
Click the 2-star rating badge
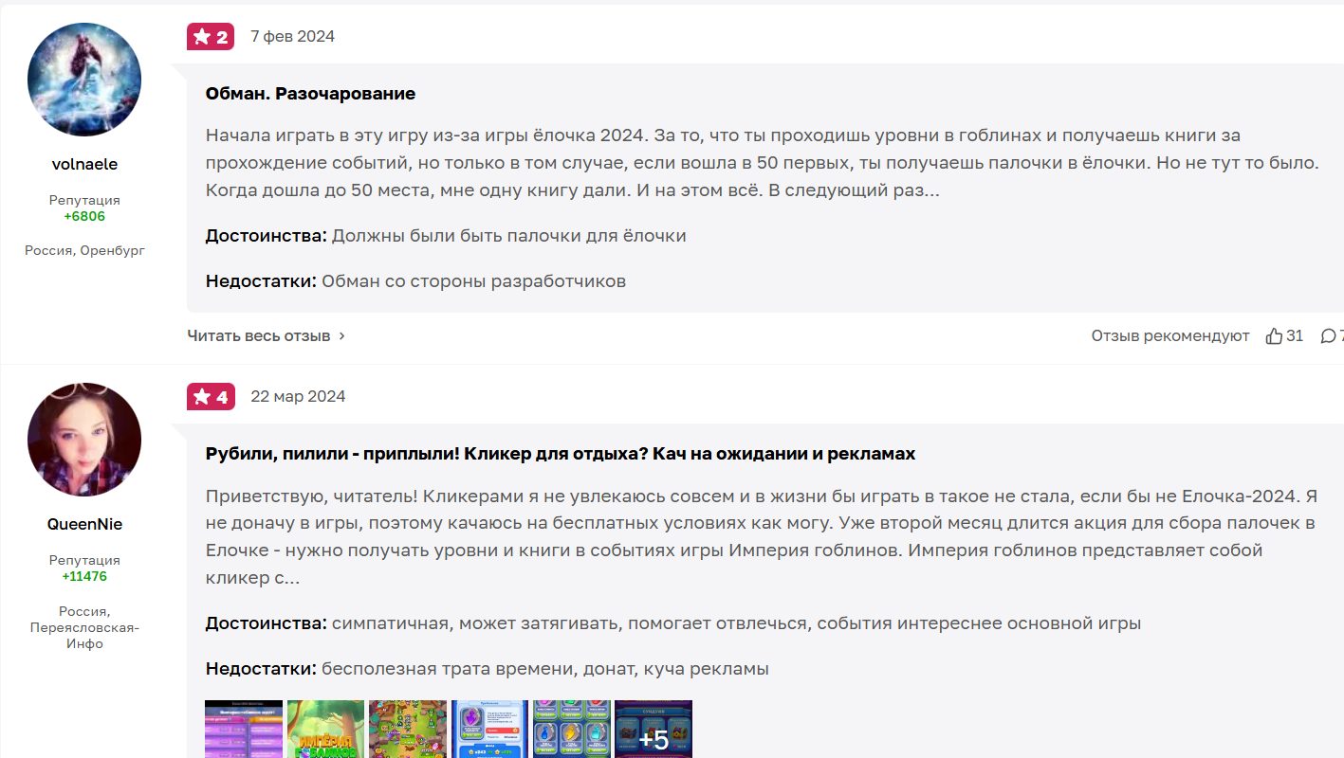click(x=211, y=37)
